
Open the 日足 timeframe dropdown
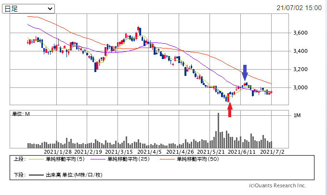point(29,9)
